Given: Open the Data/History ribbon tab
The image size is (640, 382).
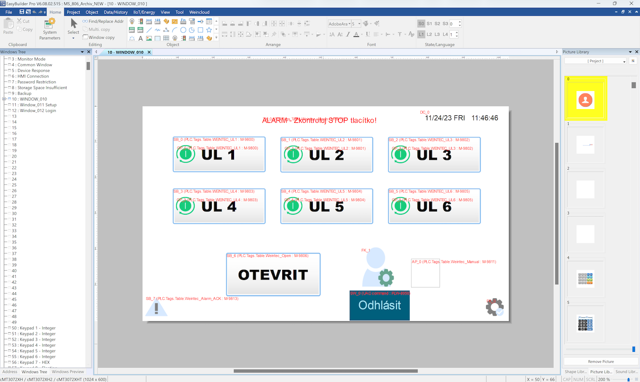Looking at the screenshot, I should (x=116, y=12).
